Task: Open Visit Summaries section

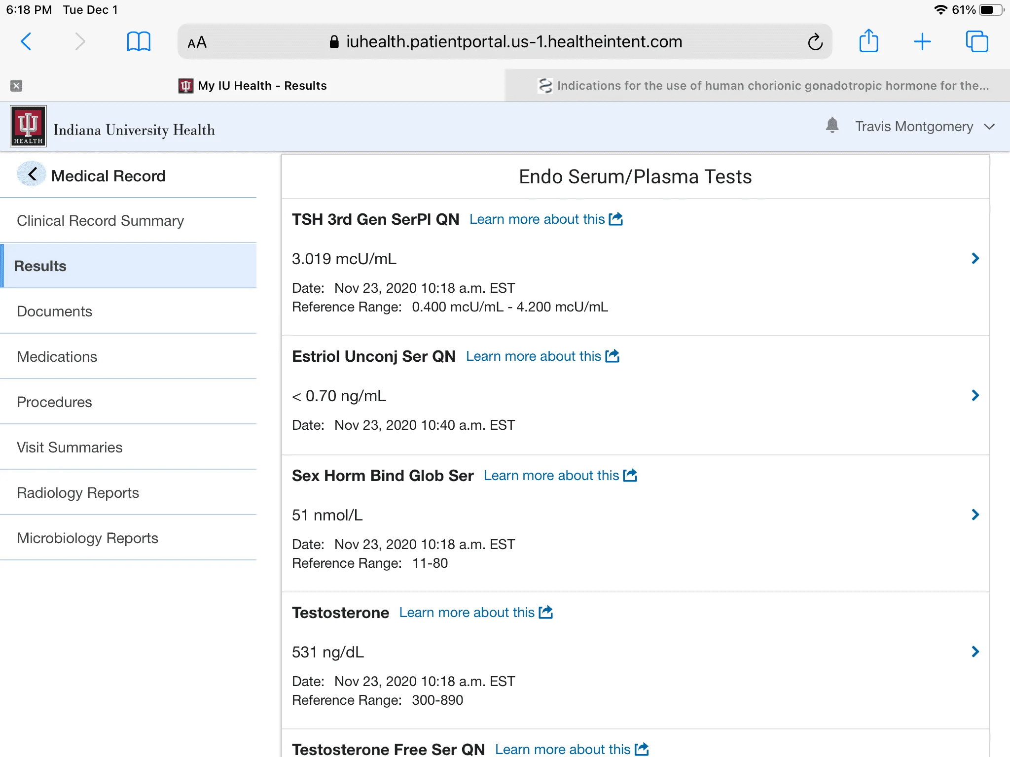Action: point(128,447)
